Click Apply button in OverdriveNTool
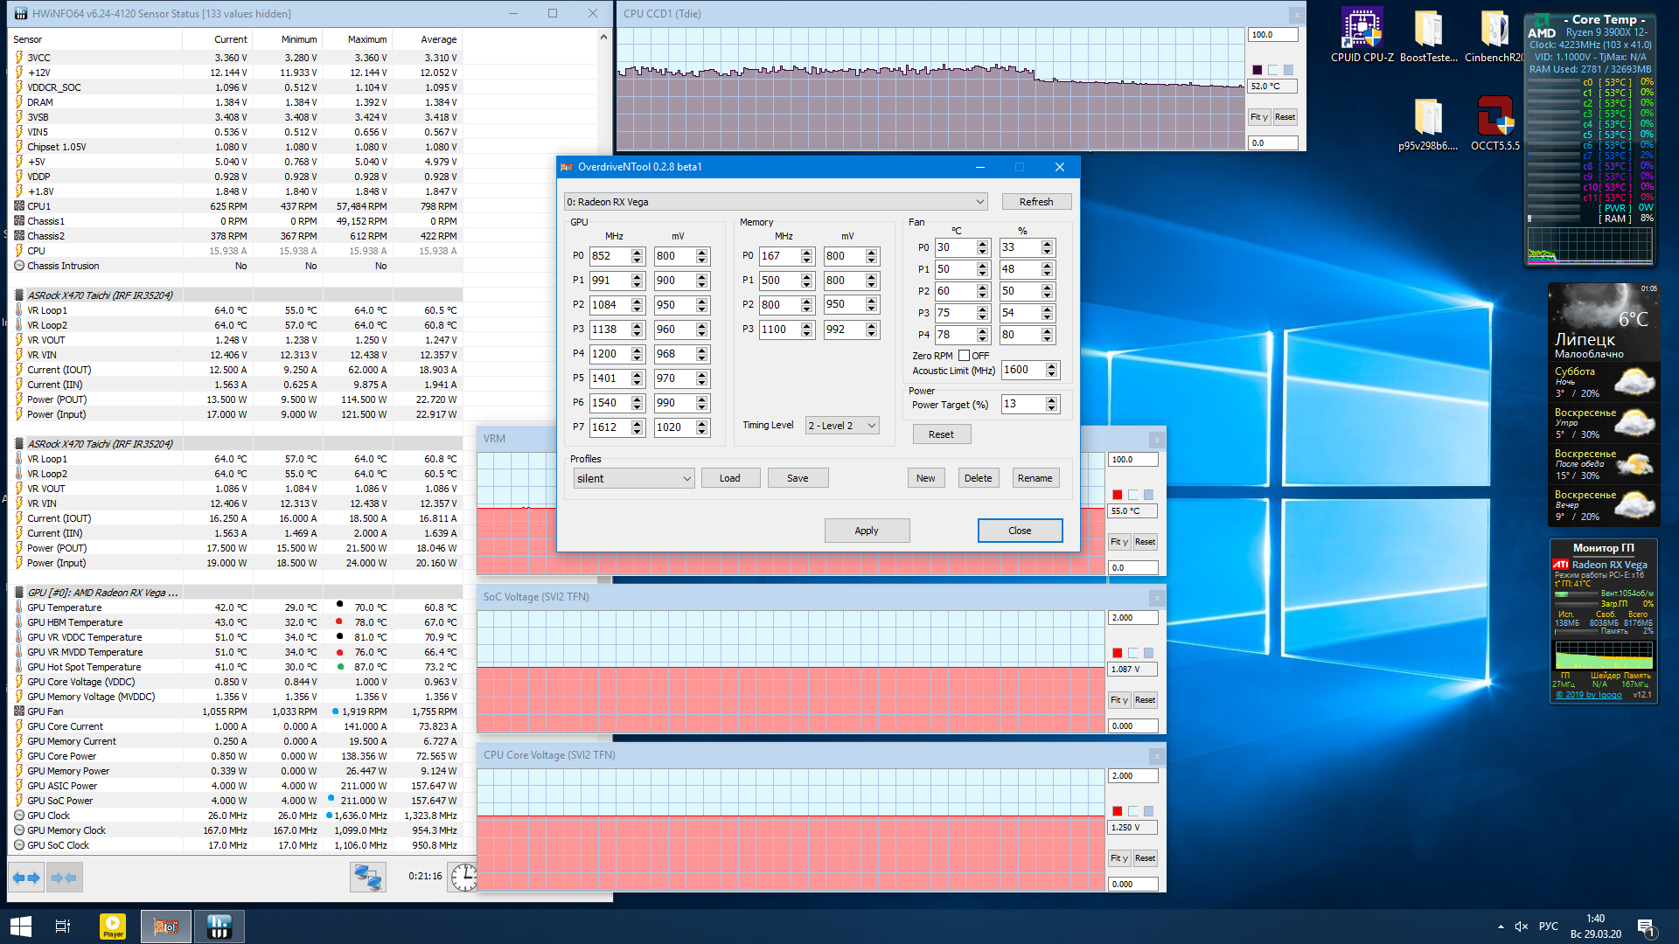 pos(866,531)
